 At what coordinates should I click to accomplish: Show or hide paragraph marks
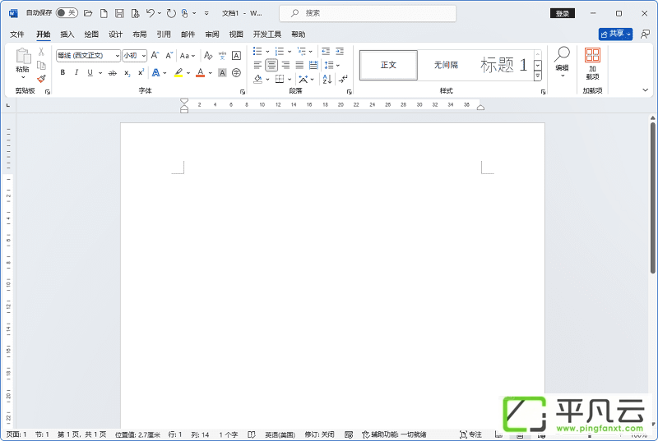pos(343,79)
